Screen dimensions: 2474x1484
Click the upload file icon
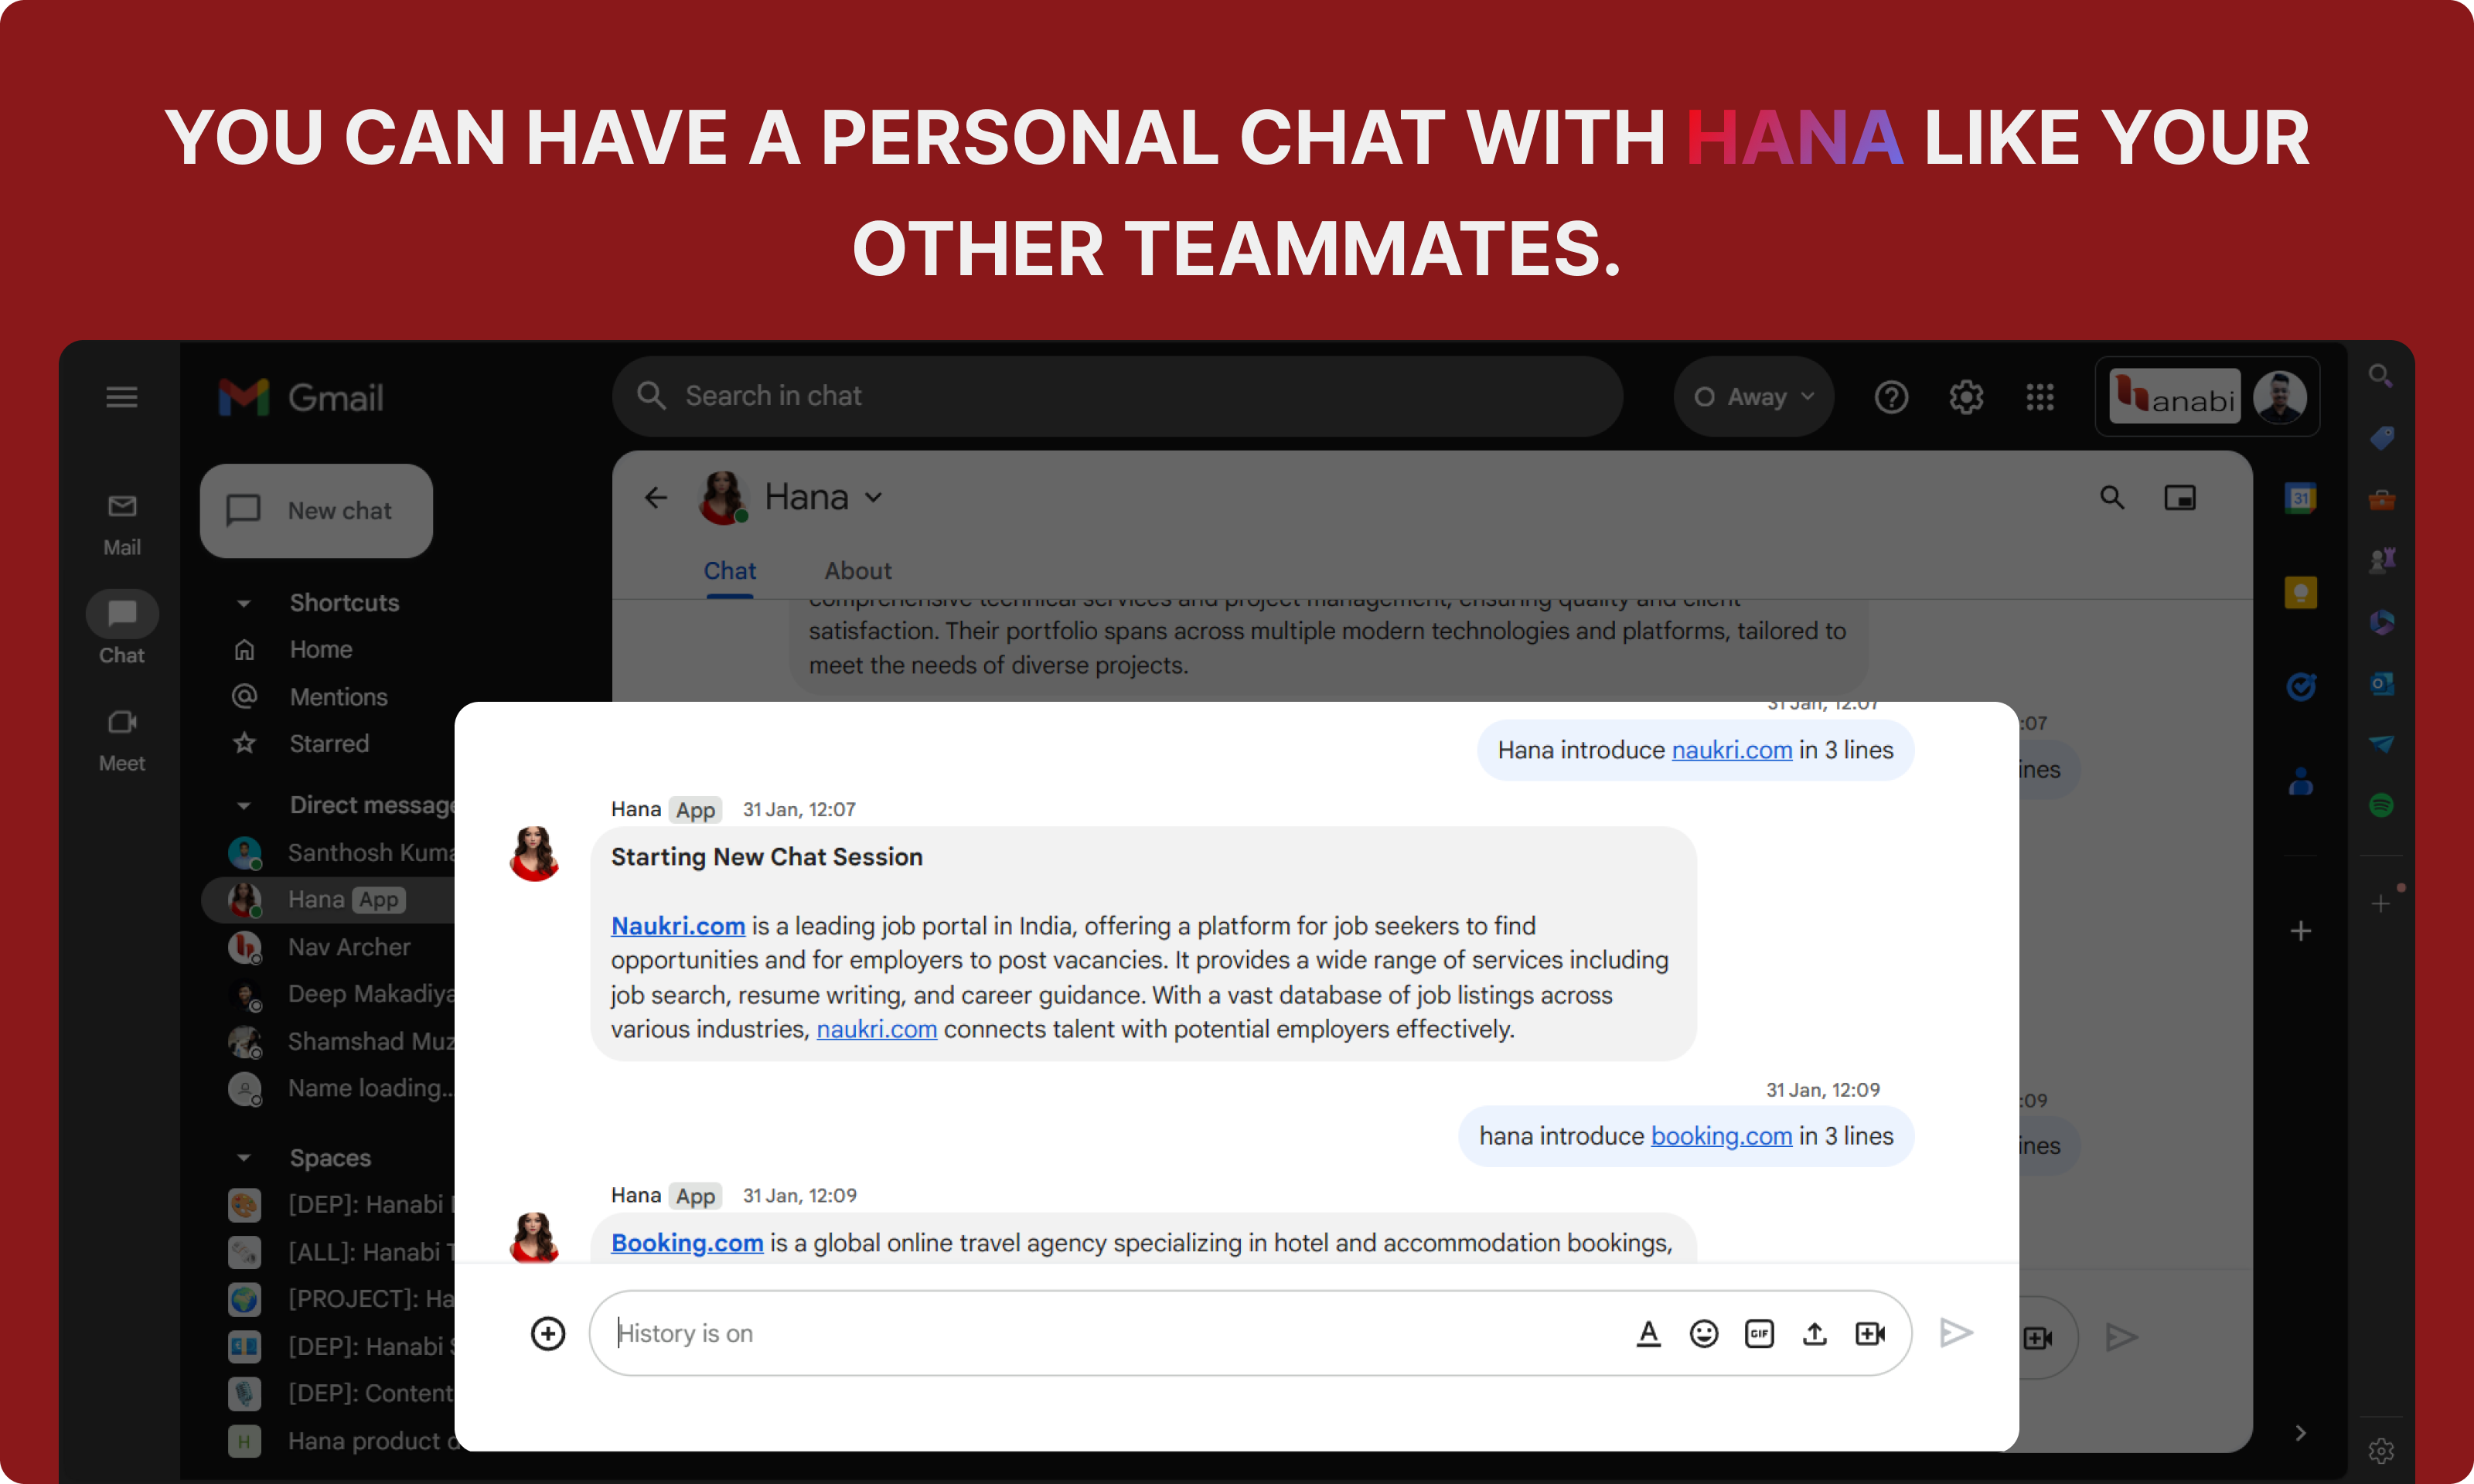pyautogui.click(x=1814, y=1333)
